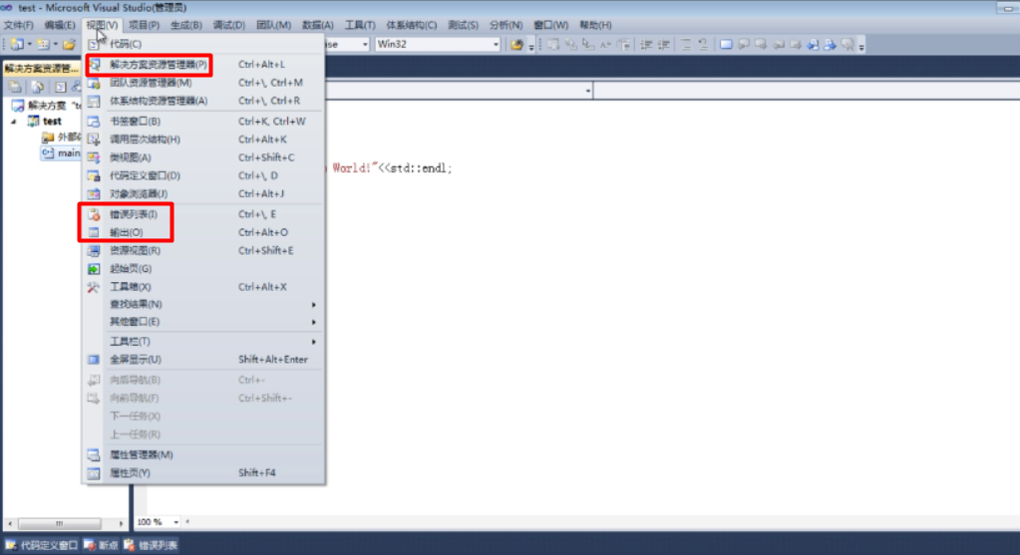Click the blue rectangle toolbar icon
Image resolution: width=1020 pixels, height=555 pixels.
[726, 44]
